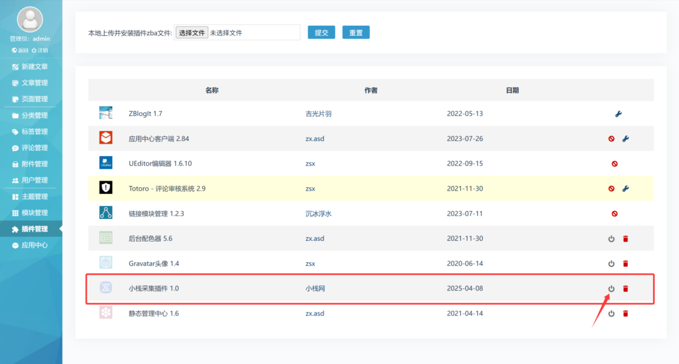Open 模块管理 in sidebar
Screen dimensions: 679x364
click(30, 212)
